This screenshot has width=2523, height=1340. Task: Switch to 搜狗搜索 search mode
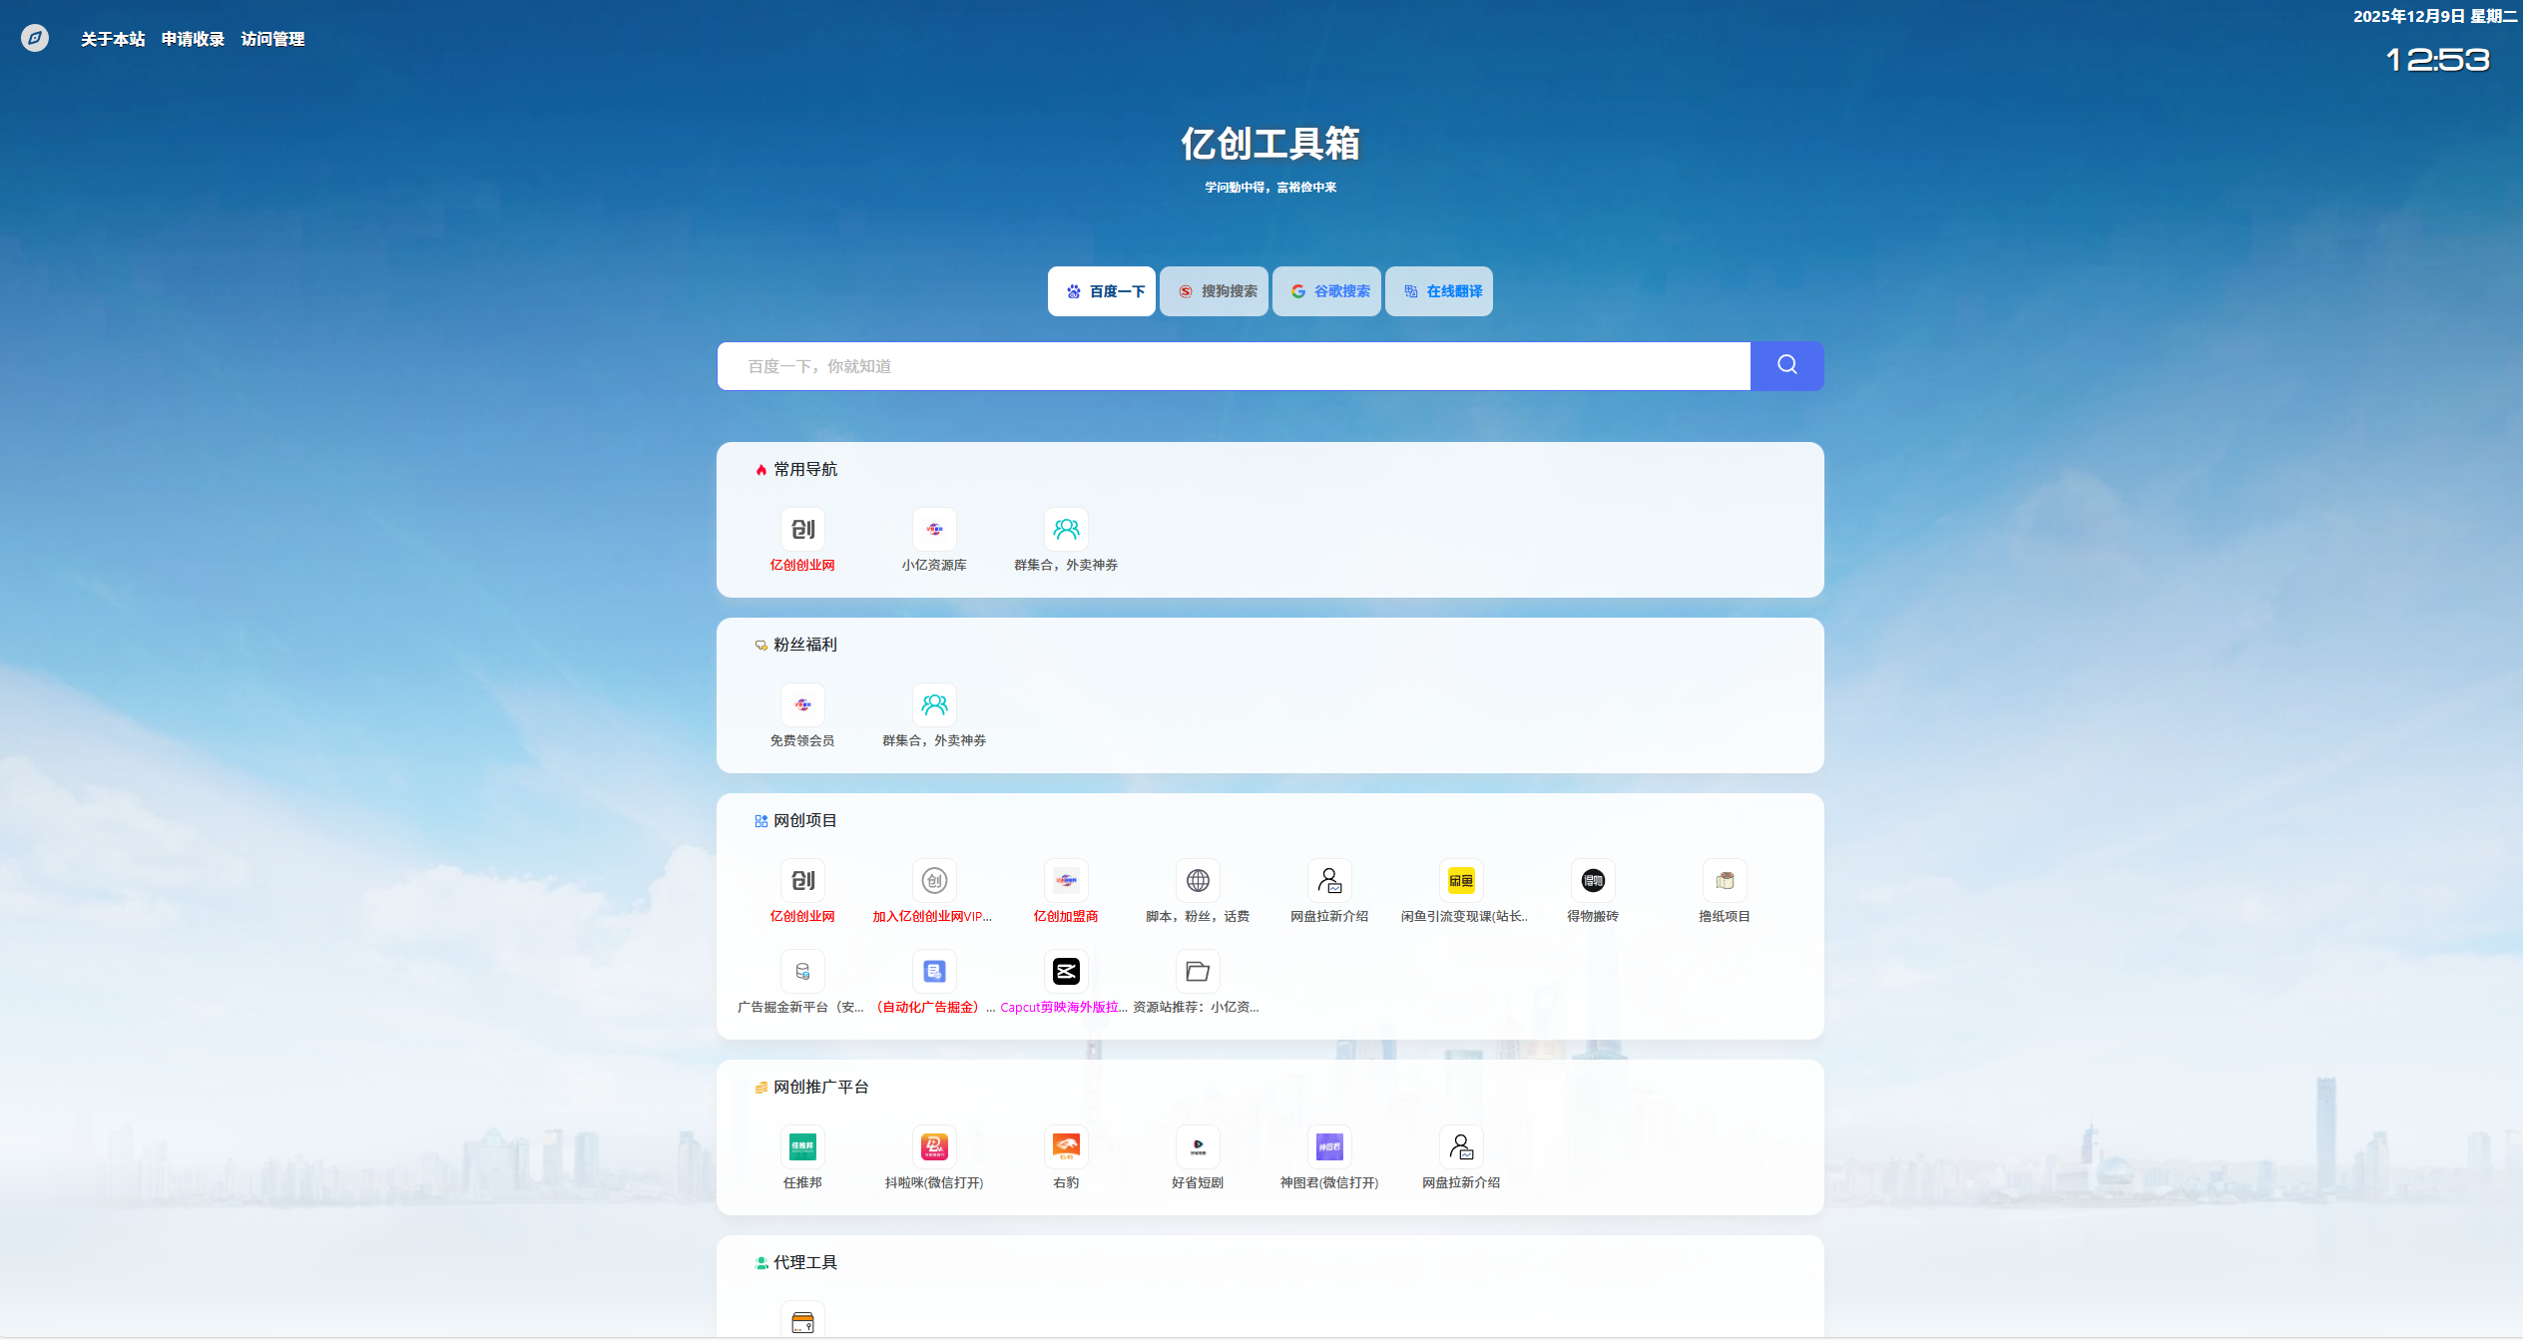(1213, 290)
